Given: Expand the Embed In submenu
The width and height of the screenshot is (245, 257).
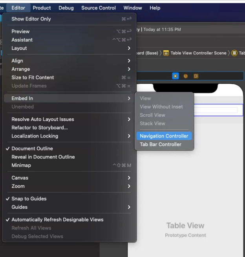Looking at the screenshot, I should (x=68, y=98).
